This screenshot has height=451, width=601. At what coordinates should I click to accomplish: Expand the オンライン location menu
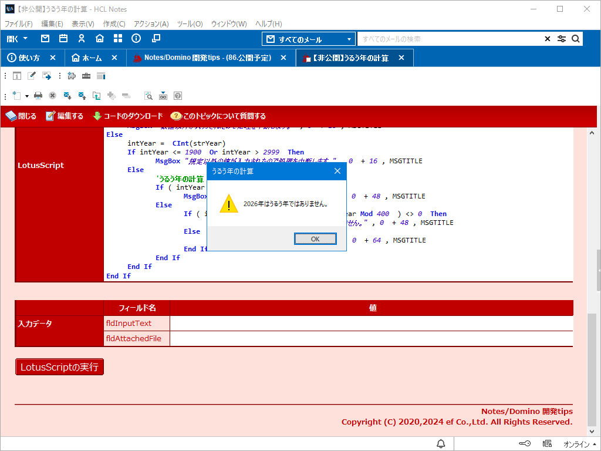click(580, 443)
